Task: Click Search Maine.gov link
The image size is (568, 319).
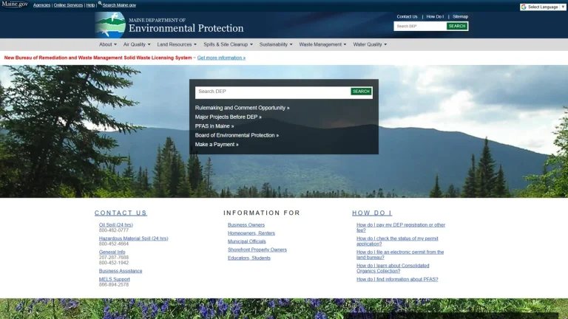Action: (119, 5)
